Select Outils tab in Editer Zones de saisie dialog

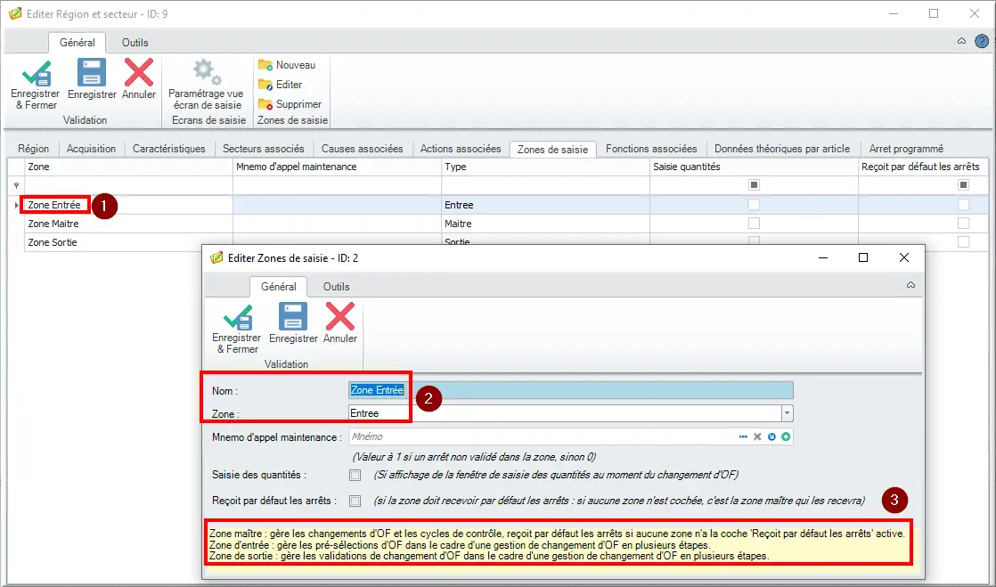tap(336, 287)
